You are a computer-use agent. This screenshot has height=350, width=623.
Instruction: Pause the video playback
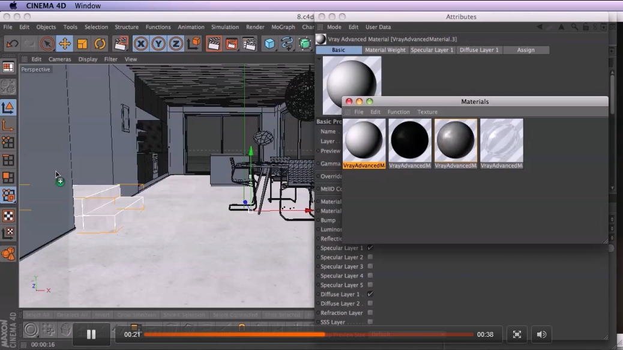tap(91, 334)
